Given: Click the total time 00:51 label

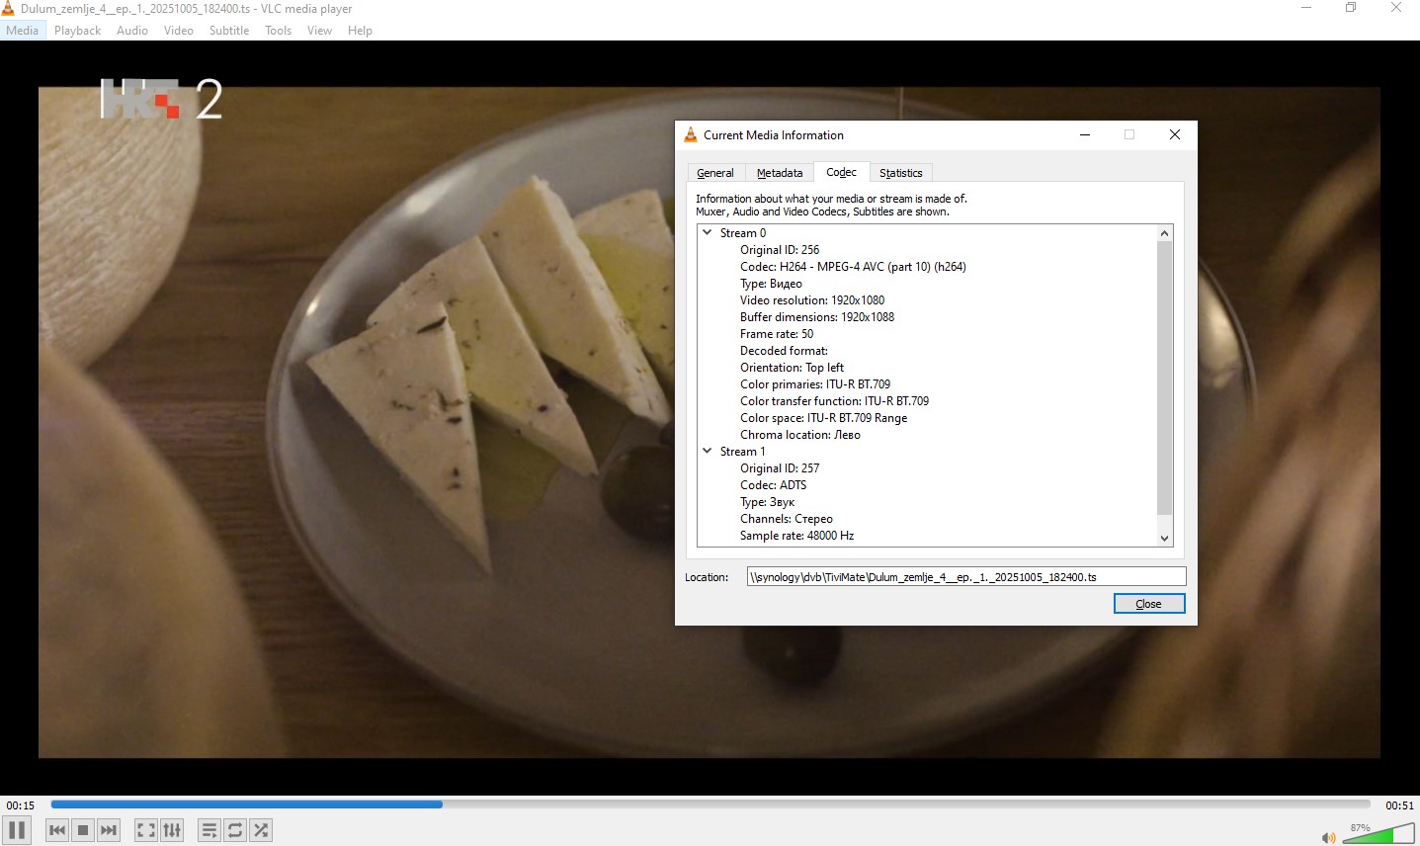Looking at the screenshot, I should (1399, 805).
